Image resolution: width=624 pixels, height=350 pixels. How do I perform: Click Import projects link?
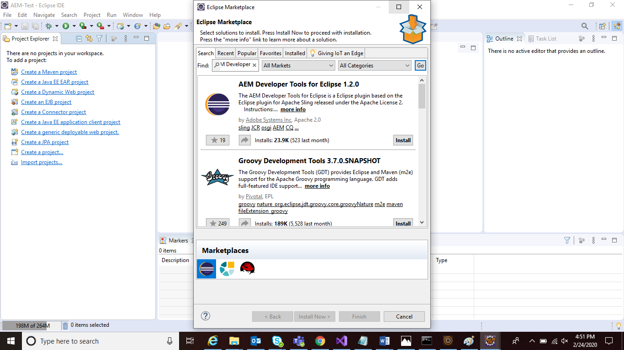click(x=42, y=162)
